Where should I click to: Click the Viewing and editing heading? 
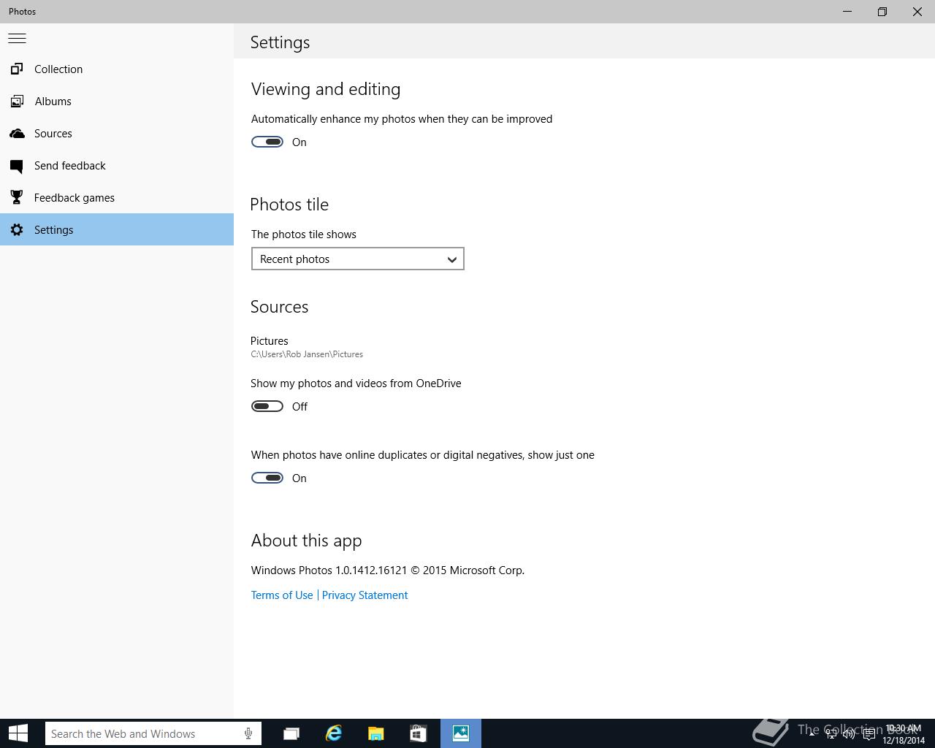pyautogui.click(x=326, y=89)
